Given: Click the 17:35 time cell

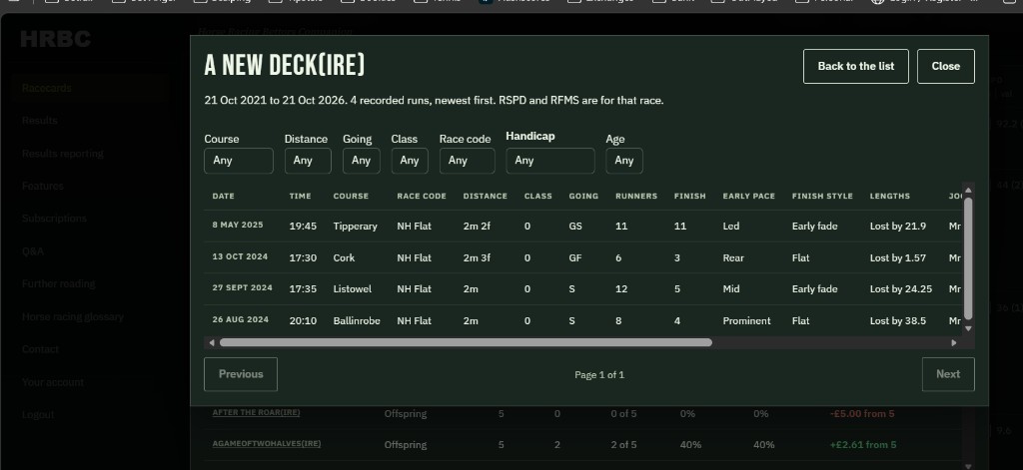Looking at the screenshot, I should (303, 288).
